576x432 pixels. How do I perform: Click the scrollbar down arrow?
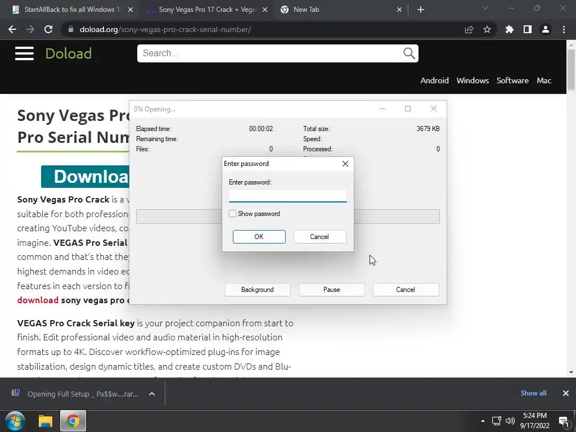(571, 372)
